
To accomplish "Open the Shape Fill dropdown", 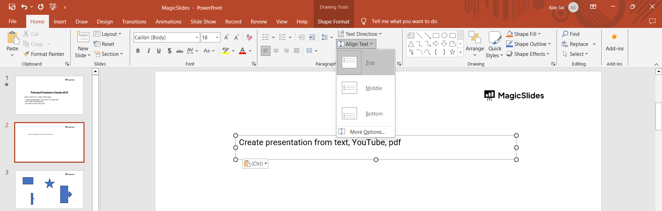I will (539, 34).
